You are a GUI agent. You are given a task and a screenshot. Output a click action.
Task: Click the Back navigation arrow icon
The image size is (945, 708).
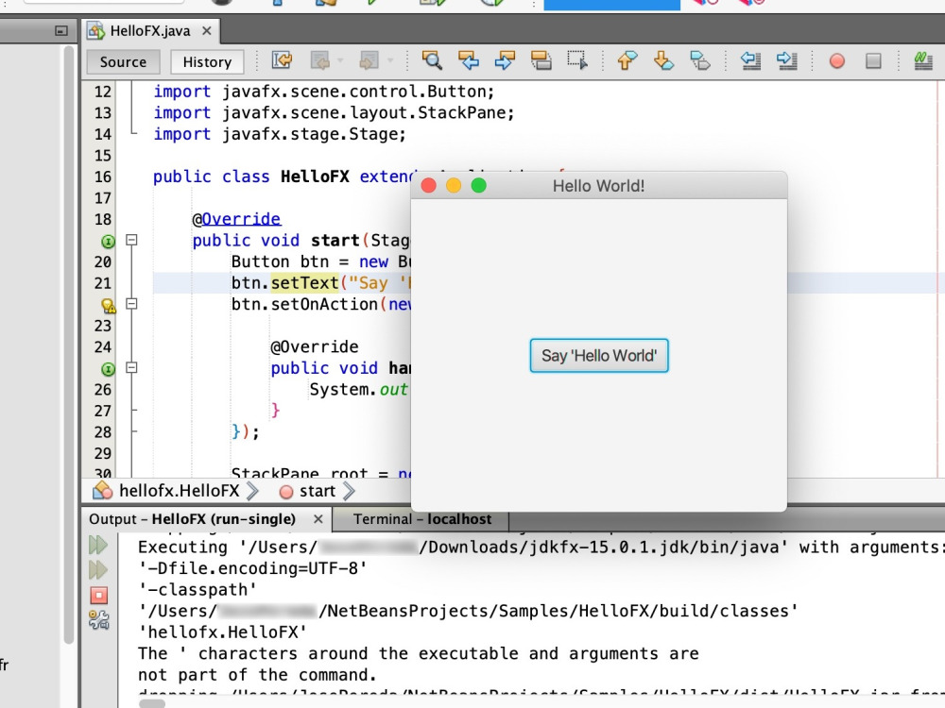tap(320, 60)
